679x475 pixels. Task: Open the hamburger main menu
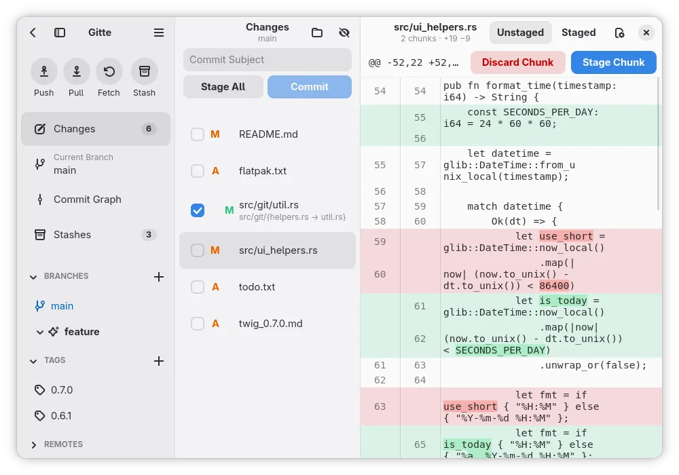pos(159,33)
